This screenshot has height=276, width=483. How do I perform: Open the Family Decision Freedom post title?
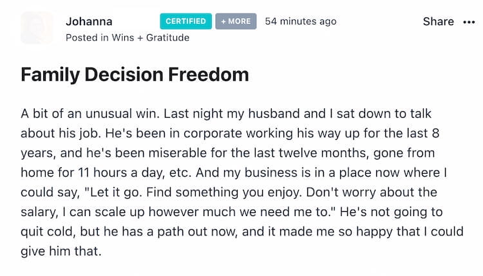pos(135,75)
